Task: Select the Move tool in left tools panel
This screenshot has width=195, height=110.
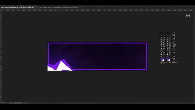Action: 161,35
